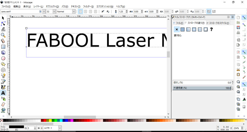Toggle subscript formatting
The height and width of the screenshot is (132, 247).
pyautogui.click(x=108, y=11)
